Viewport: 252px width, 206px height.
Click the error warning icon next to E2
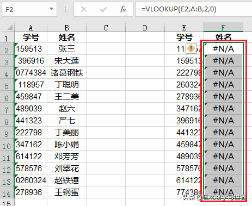[191, 48]
